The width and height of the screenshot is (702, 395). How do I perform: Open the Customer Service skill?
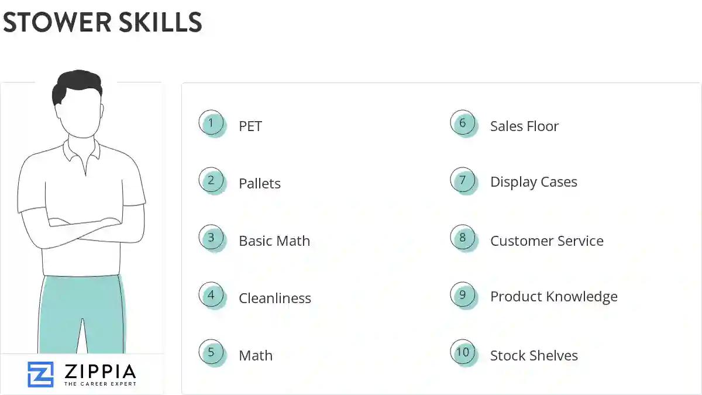[x=546, y=241]
